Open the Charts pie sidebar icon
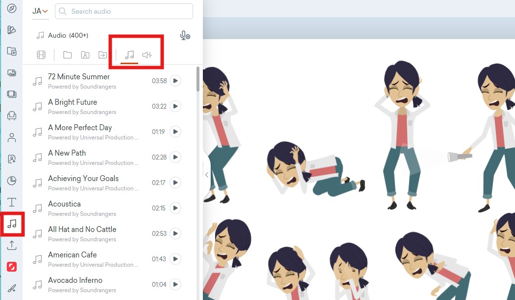This screenshot has width=515, height=300. click(12, 181)
